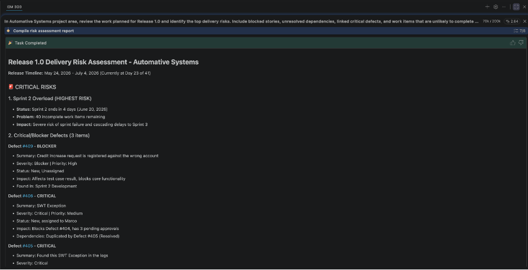Screen dimensions: 528x270
Task: Click the Task Completed banner label
Action: (x=30, y=43)
